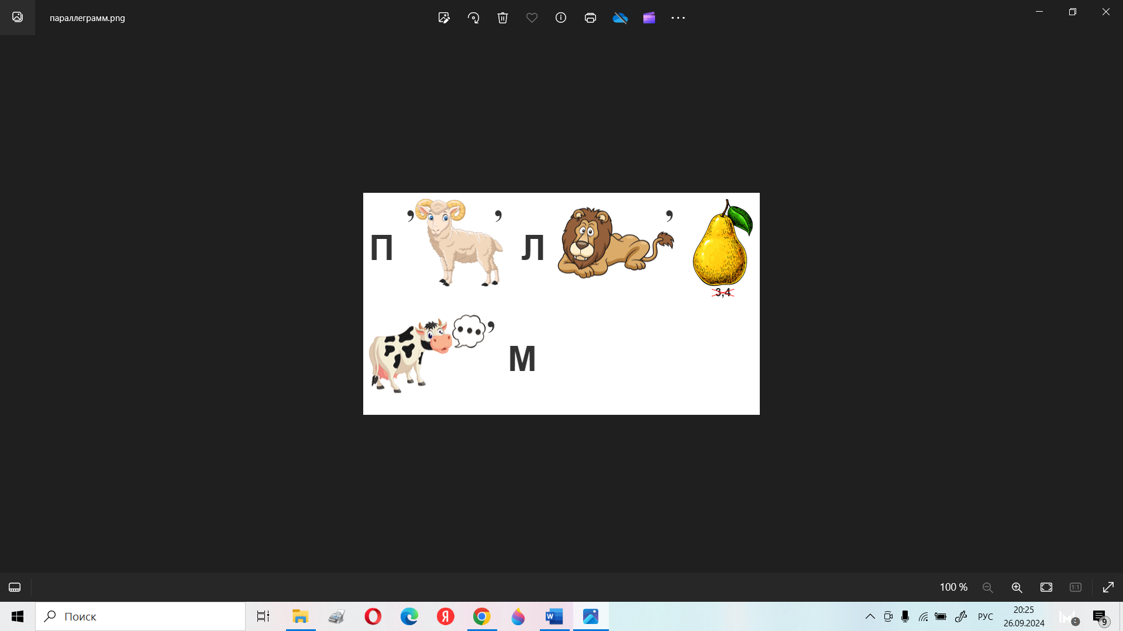Image resolution: width=1123 pixels, height=631 pixels.
Task: Fit image to window
Action: (1046, 587)
